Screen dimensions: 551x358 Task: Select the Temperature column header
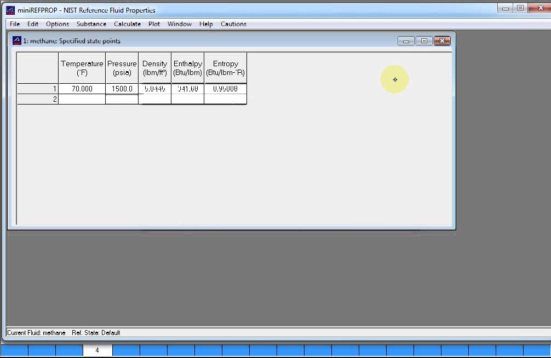82,68
